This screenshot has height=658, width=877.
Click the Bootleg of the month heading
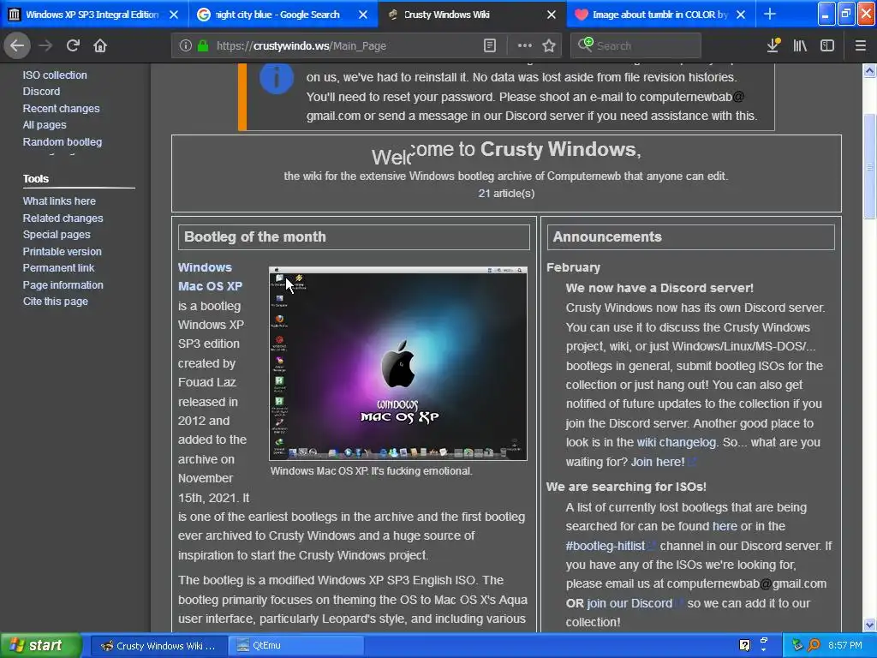255,236
